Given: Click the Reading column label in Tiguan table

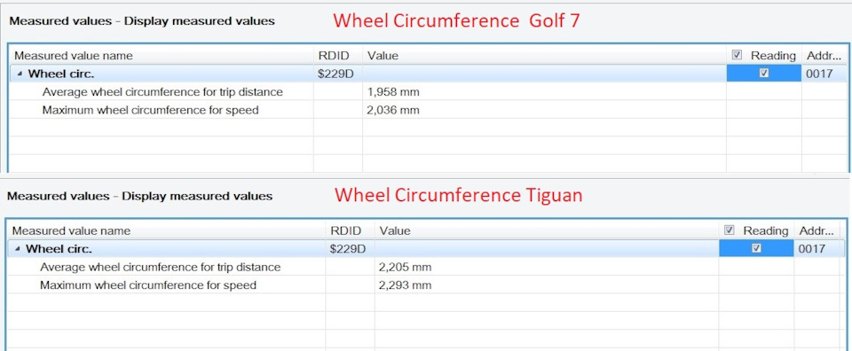Looking at the screenshot, I should click(765, 230).
